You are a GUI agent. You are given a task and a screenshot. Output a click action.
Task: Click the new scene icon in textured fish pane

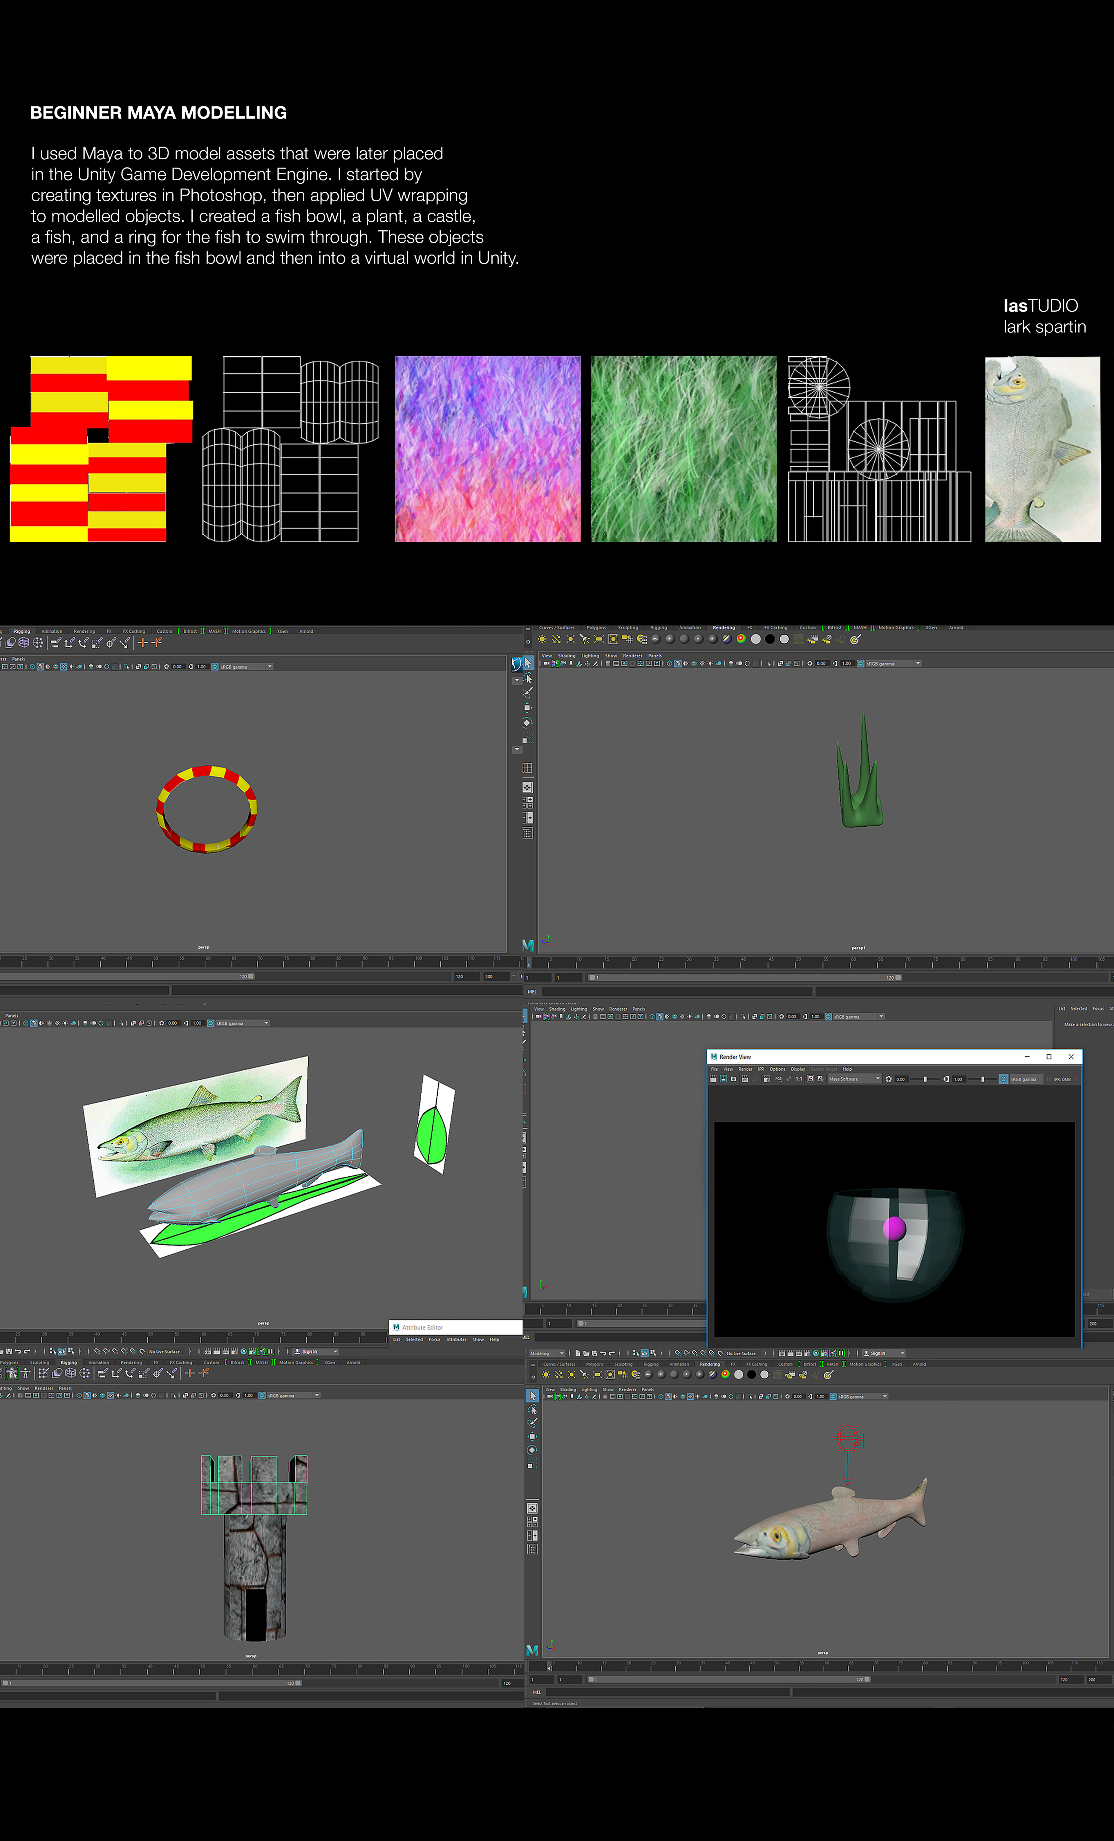pos(578,1353)
